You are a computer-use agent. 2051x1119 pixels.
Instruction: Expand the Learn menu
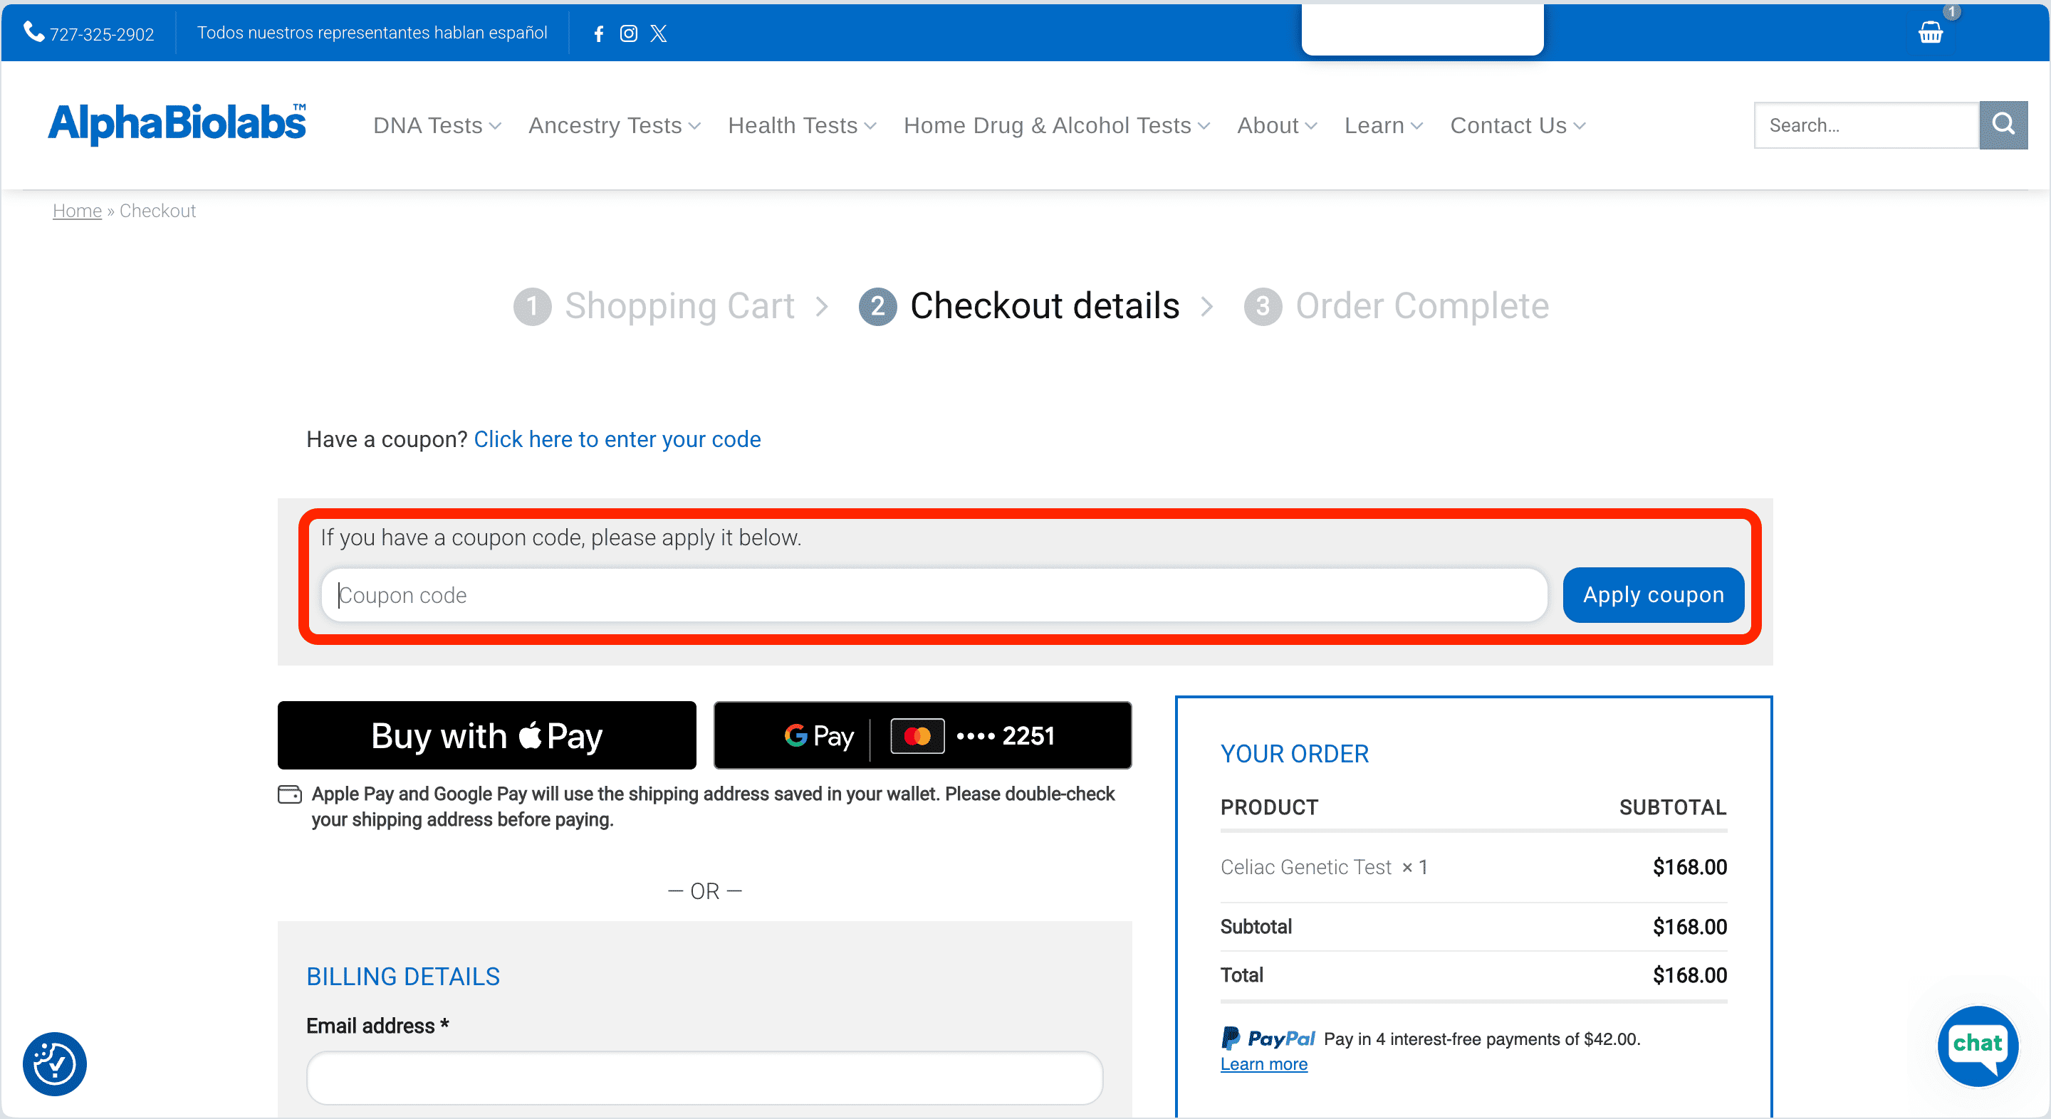point(1384,125)
